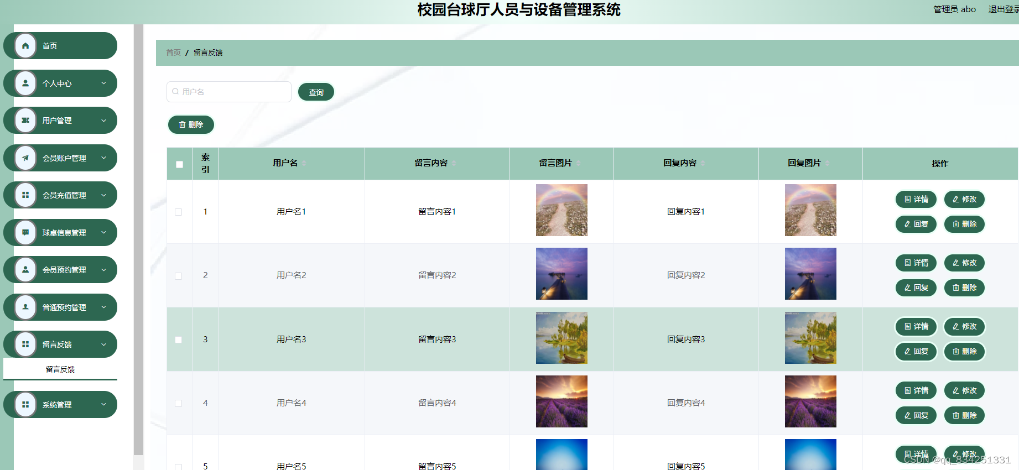Open 详情 for row 用户名2
This screenshot has height=470, width=1019.
916,263
